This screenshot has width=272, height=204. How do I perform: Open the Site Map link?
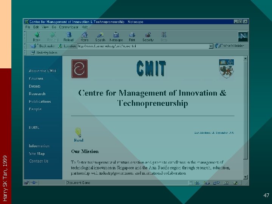37,153
